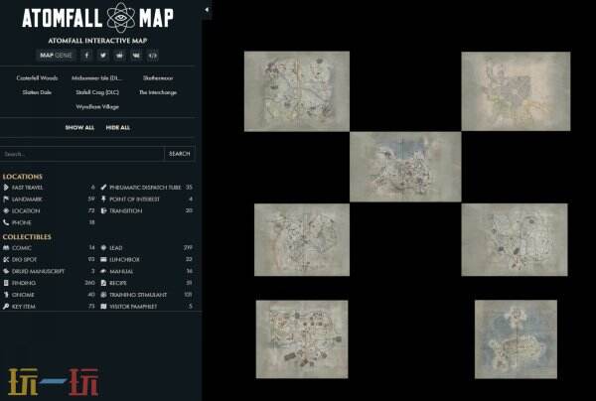Toggle Druid Manuscript collectibles
The height and width of the screenshot is (401, 596).
pyautogui.click(x=49, y=272)
